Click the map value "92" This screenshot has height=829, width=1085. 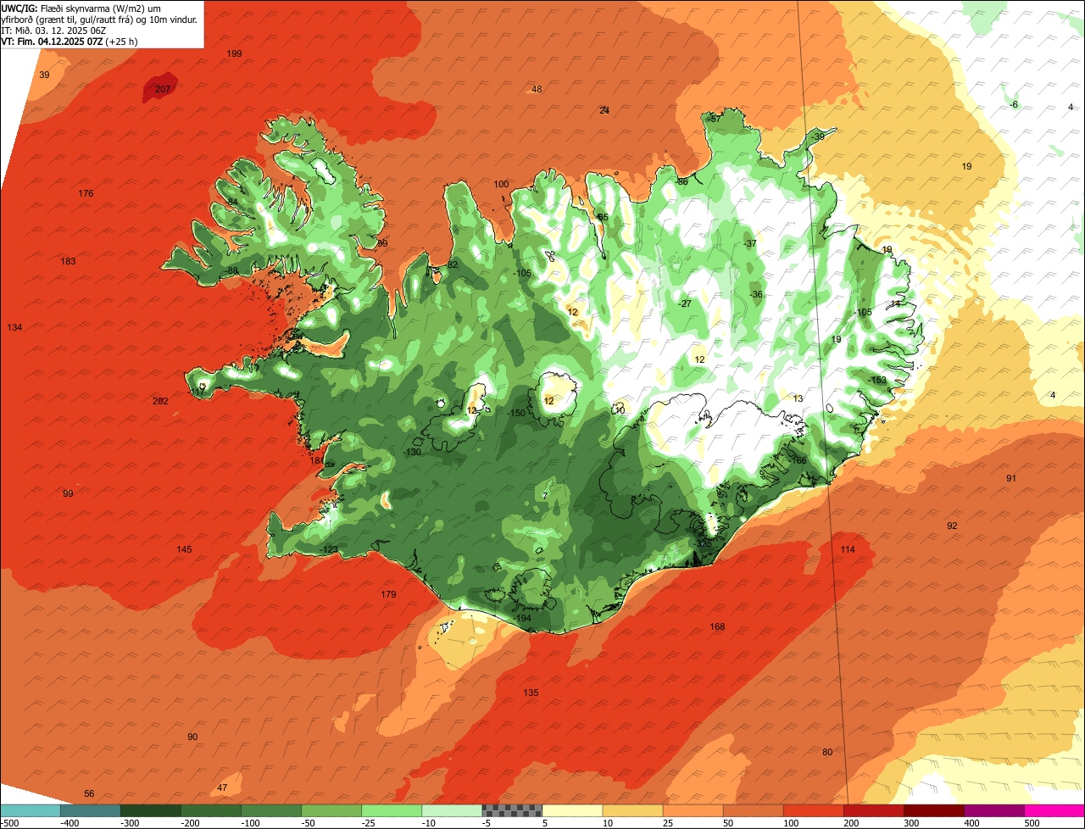pyautogui.click(x=952, y=526)
